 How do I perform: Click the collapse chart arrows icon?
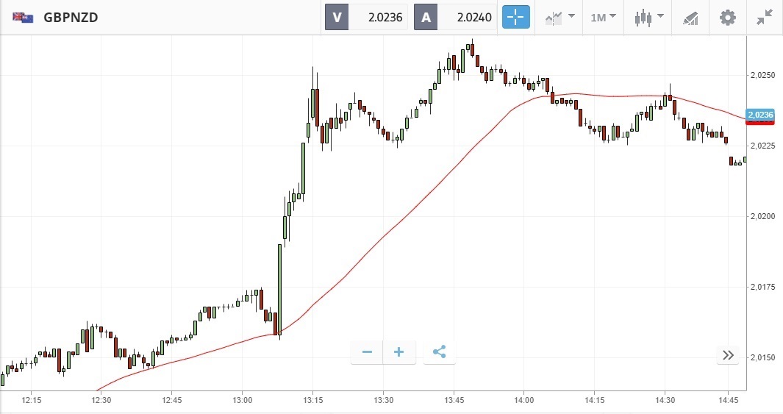[765, 17]
